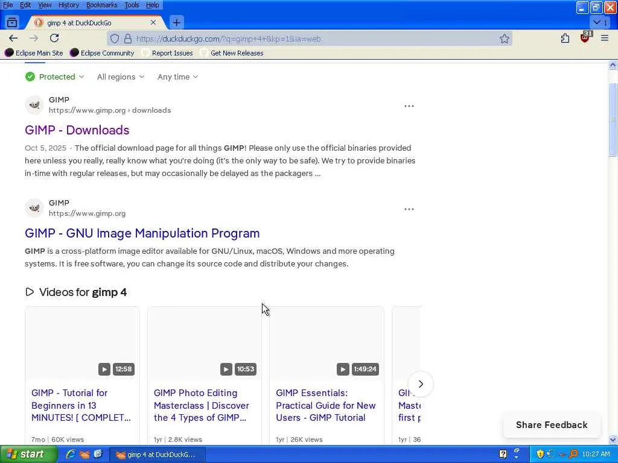
Task: Open the History menu
Action: point(69,5)
